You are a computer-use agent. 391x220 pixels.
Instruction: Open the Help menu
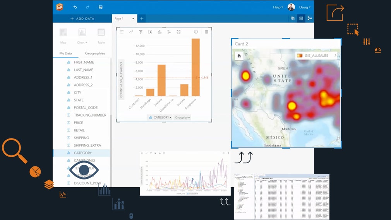click(x=278, y=7)
